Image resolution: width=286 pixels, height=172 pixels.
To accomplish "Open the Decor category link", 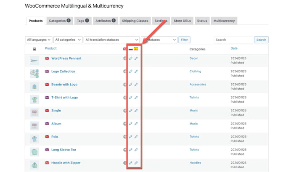I will coord(194,58).
